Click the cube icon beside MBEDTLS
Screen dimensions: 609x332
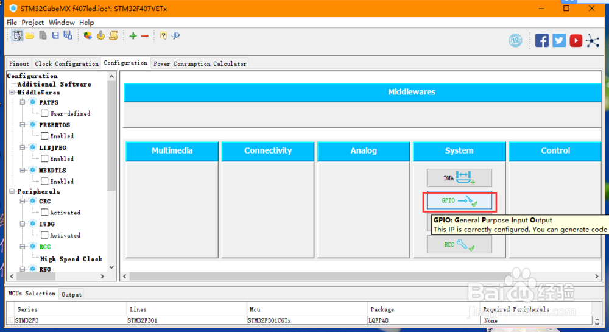pyautogui.click(x=33, y=170)
